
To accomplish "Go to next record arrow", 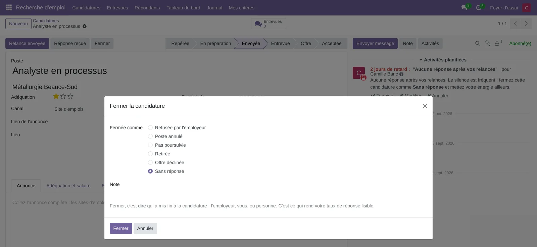I will point(526,23).
